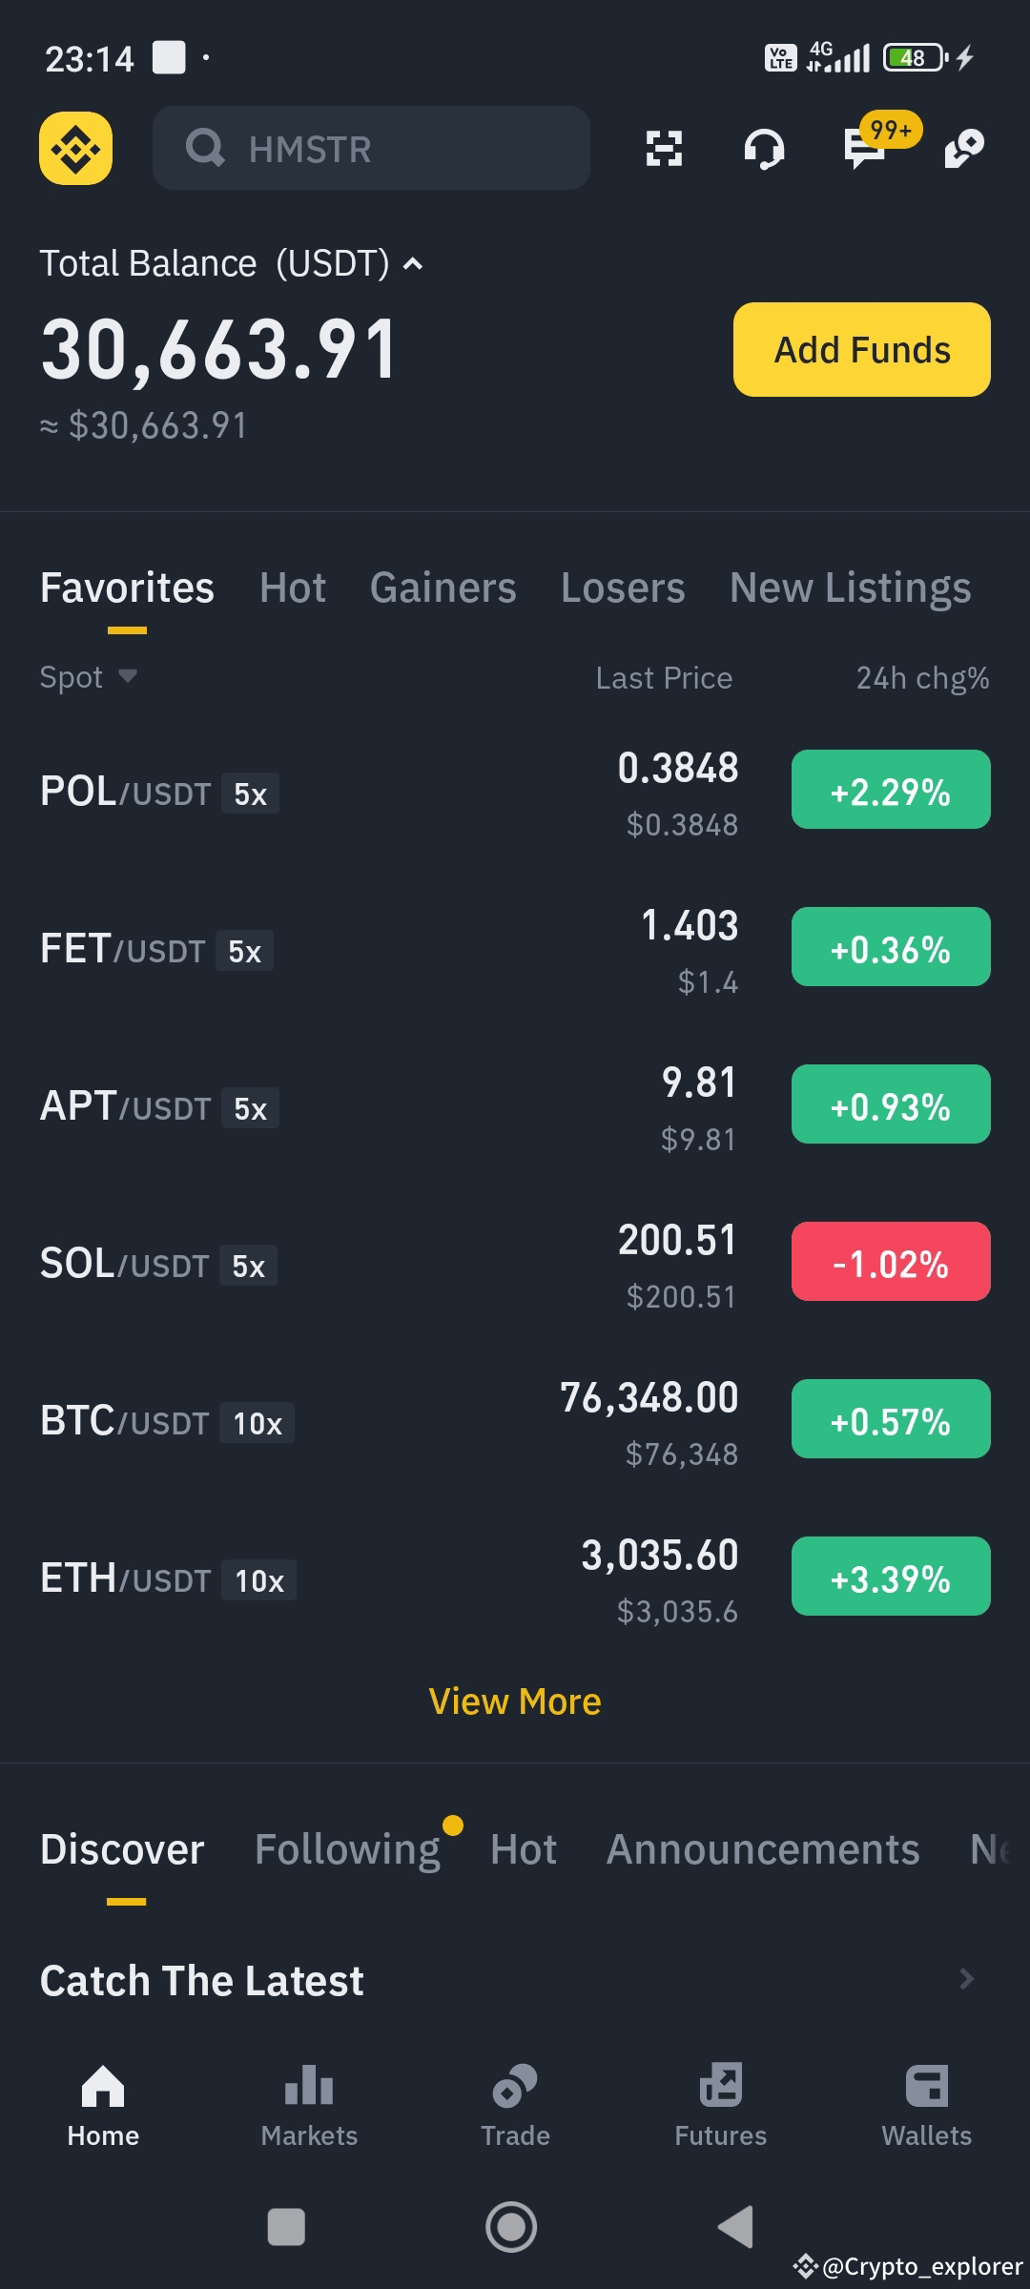
Task: Open customer support headset icon
Action: point(764,149)
